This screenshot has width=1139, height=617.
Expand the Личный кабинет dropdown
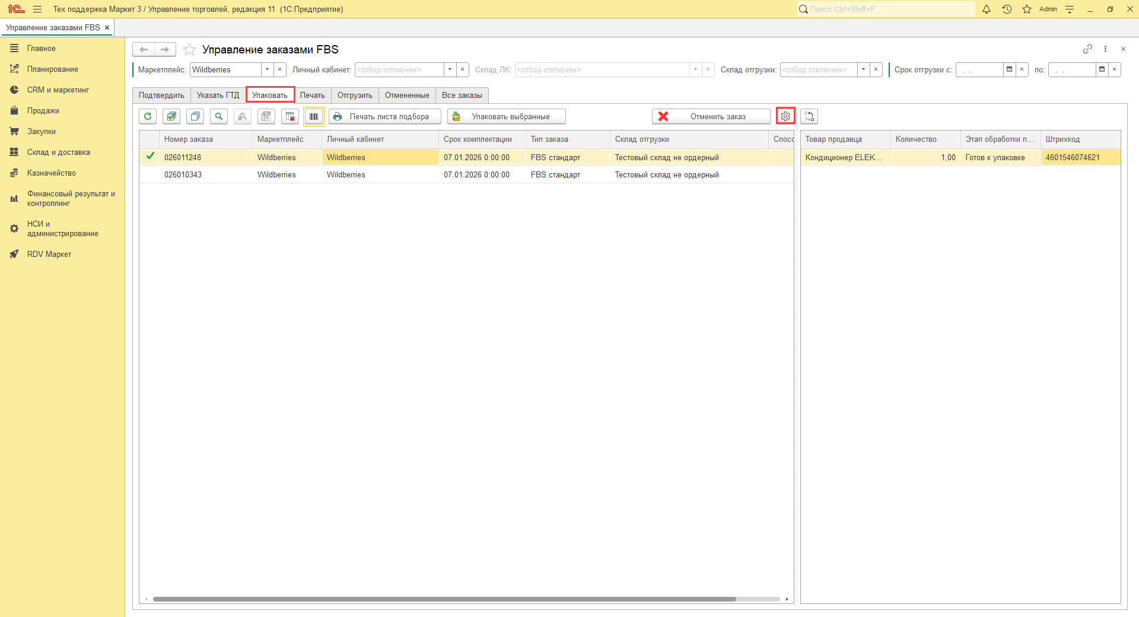pyautogui.click(x=450, y=69)
